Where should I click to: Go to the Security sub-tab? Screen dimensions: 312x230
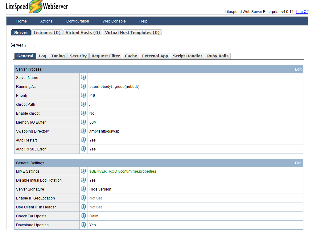[78, 56]
